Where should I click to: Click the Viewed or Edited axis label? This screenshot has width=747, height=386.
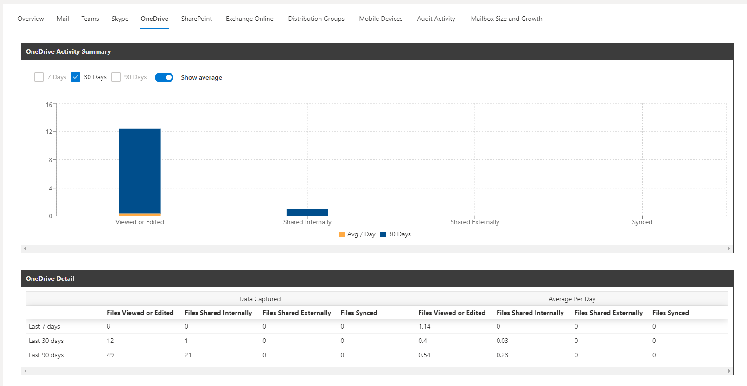[140, 222]
